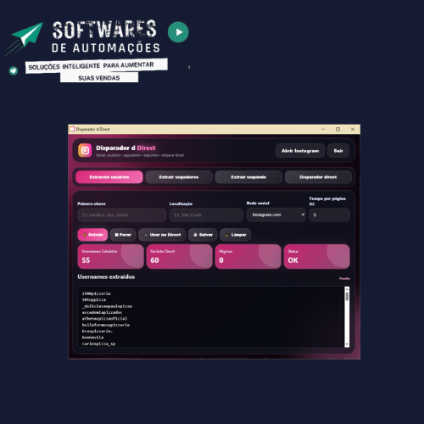Go to Disparador direct tab

pyautogui.click(x=318, y=177)
